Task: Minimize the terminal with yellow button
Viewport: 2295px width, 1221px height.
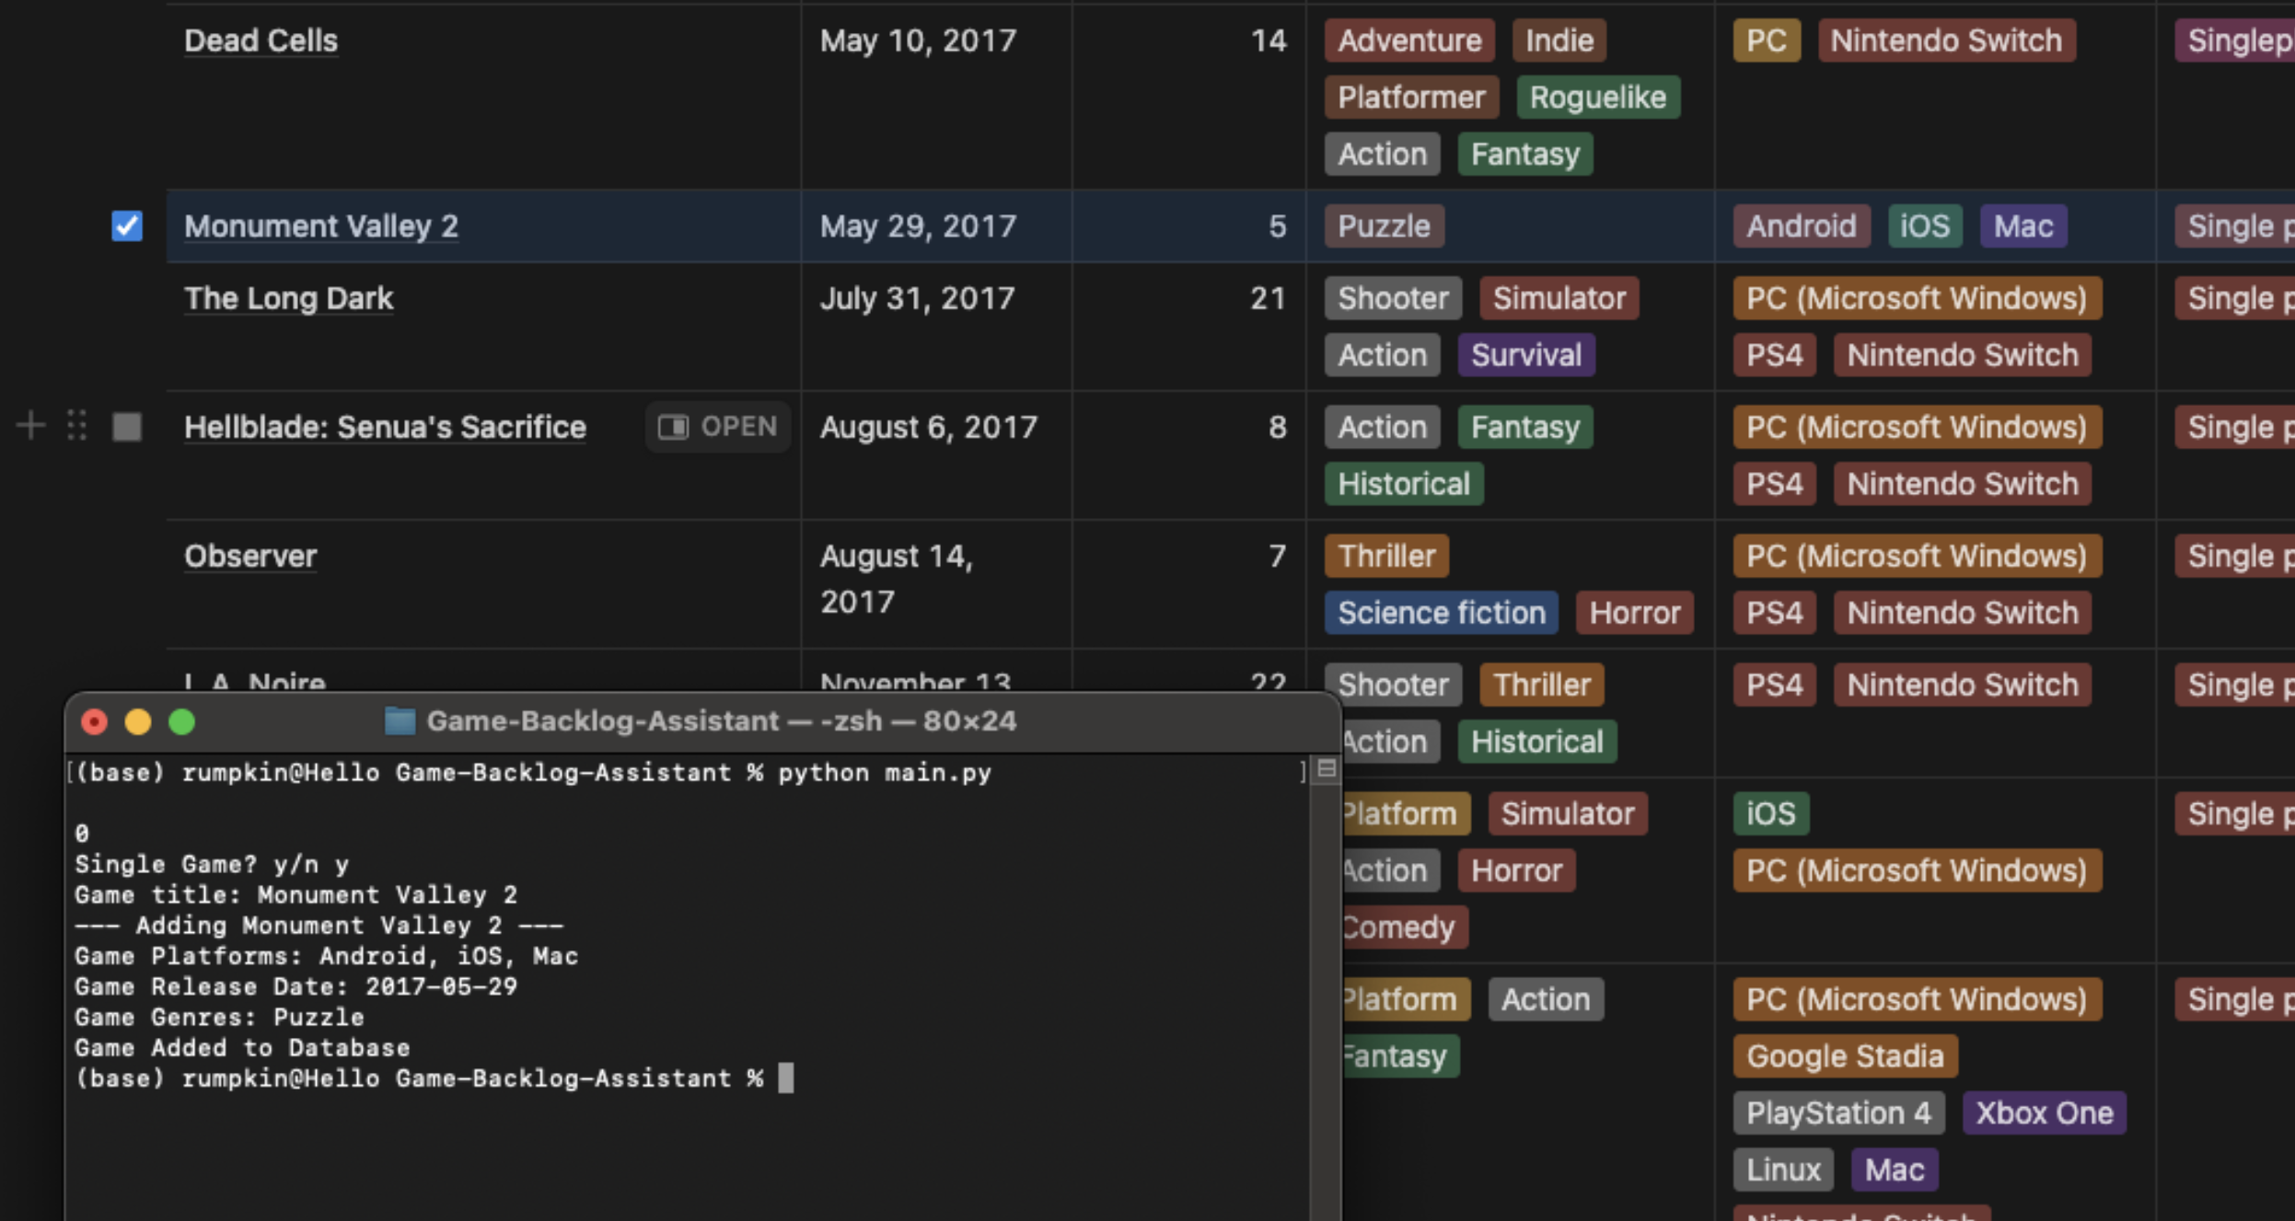Action: tap(138, 722)
